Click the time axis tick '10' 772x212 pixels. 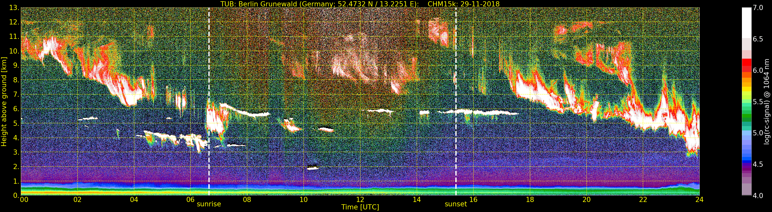(x=304, y=200)
